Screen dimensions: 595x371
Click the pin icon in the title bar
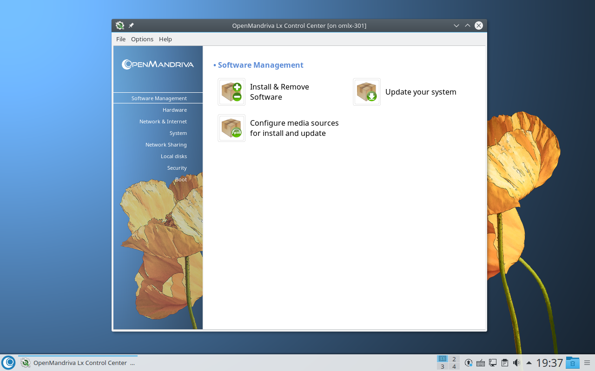click(x=131, y=26)
